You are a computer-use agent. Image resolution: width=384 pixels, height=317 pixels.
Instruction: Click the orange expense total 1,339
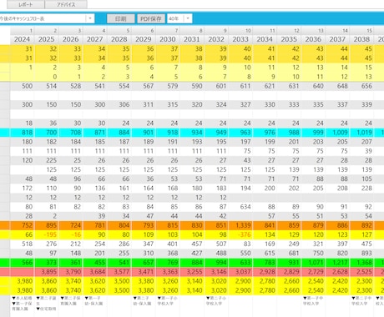(240, 225)
